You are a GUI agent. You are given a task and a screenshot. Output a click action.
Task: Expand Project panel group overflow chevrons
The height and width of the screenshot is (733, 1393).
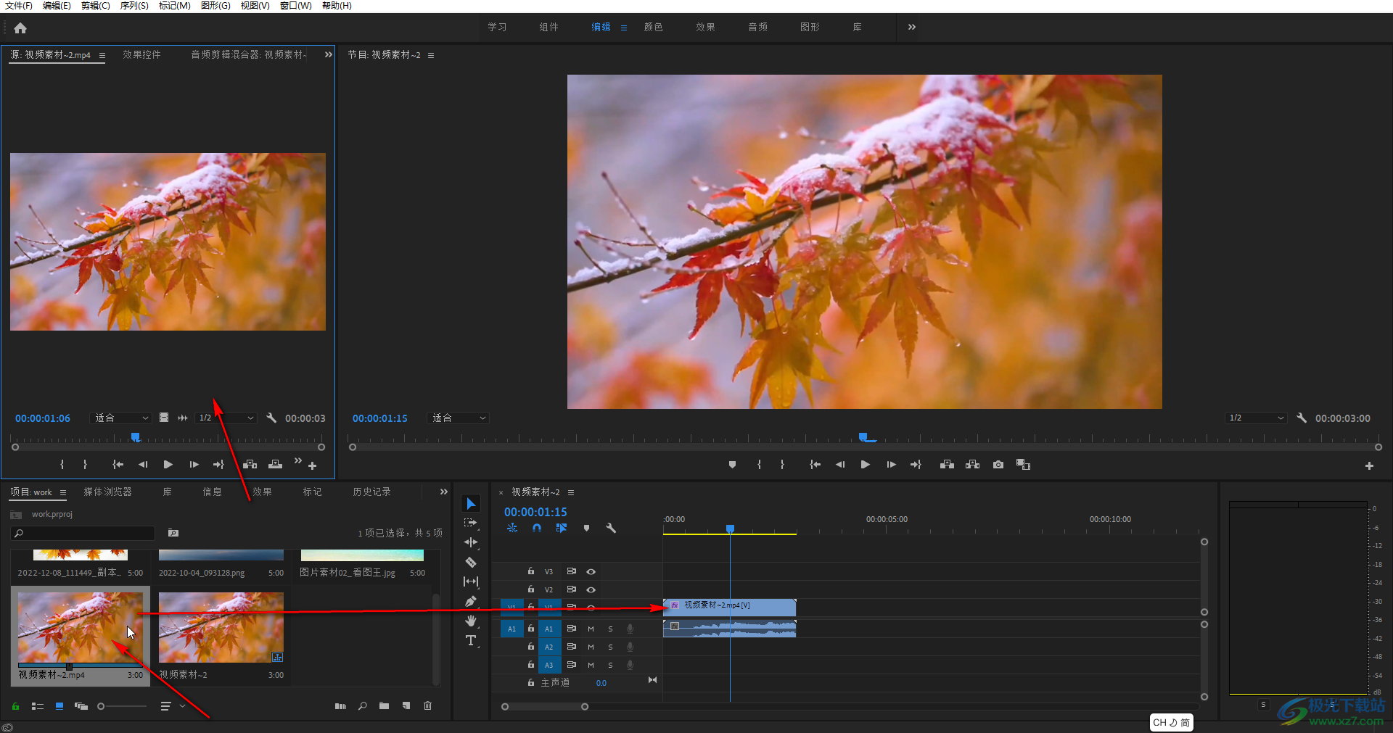click(444, 492)
